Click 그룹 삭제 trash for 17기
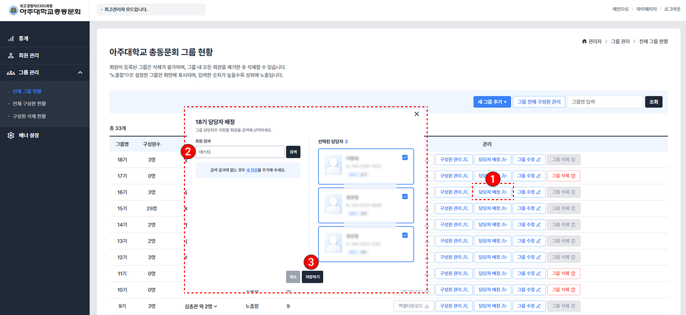Screen dimensions: 686x315 click(x=564, y=176)
